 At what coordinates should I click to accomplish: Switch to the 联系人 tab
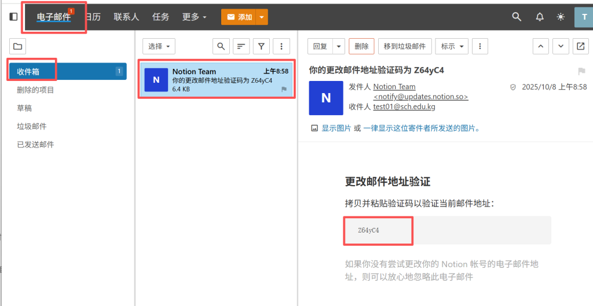(126, 17)
